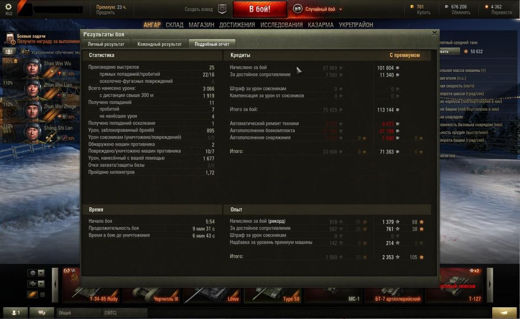
Task: Open the chat channels speech-bubble button
Action: pos(42,312)
